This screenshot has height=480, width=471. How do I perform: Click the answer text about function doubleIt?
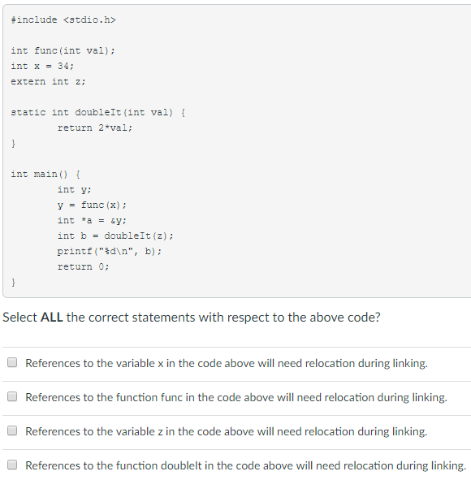(x=246, y=465)
